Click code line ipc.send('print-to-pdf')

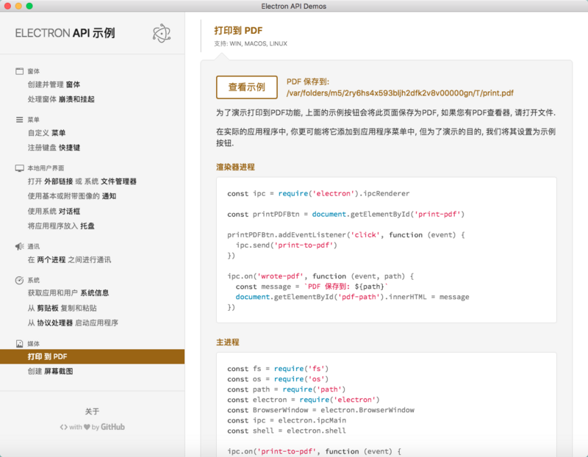[287, 245]
